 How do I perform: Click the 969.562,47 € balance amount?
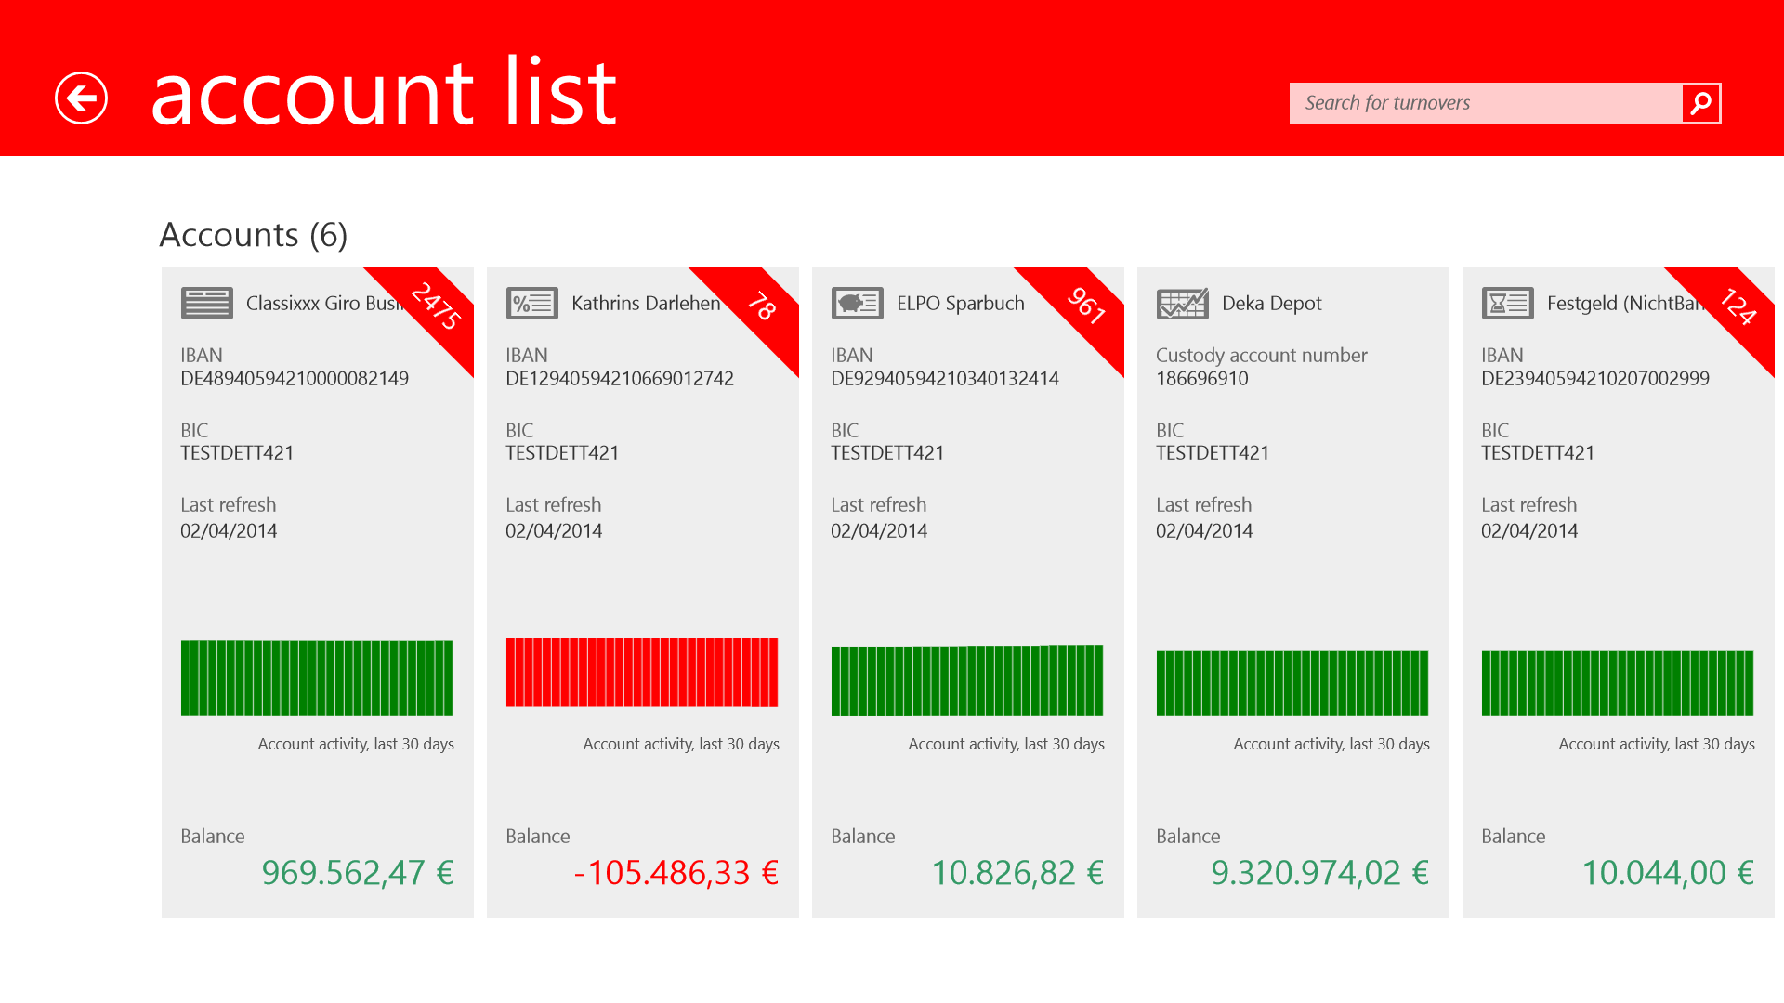[357, 873]
